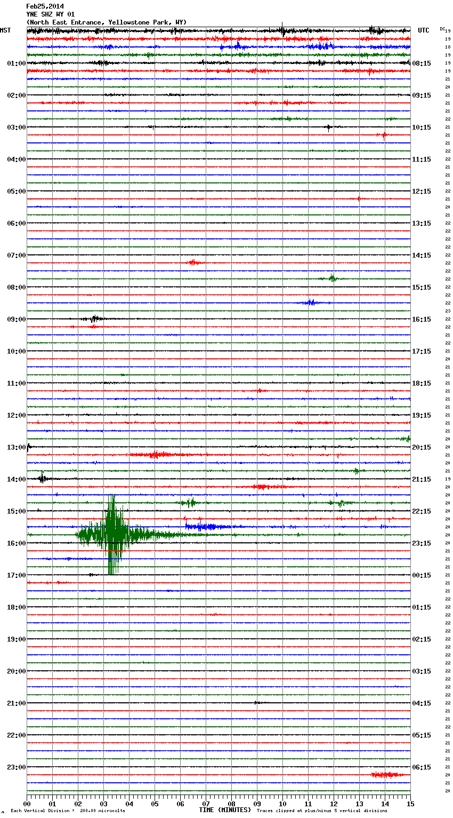
Task: Select the 02:00 MST row label
Action: click(17, 95)
